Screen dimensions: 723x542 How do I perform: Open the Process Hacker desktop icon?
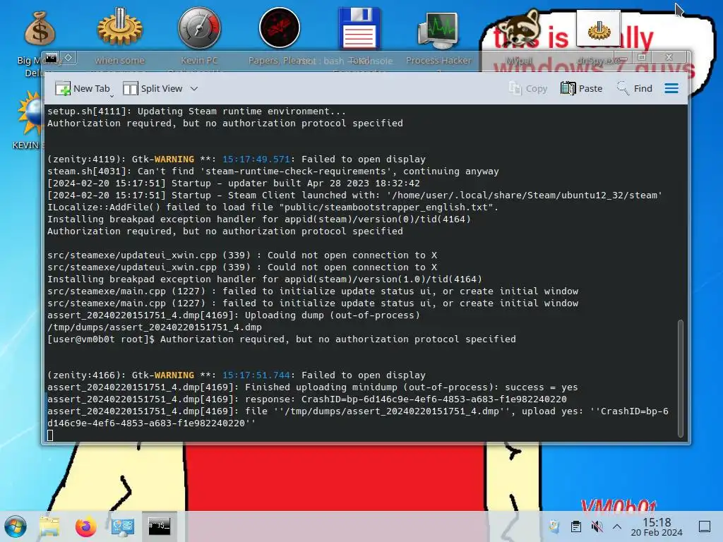(x=438, y=30)
